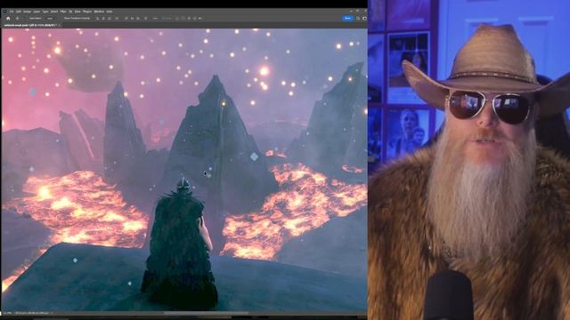Open the Window menu
Viewport: 570px width, 320px height.
[99, 12]
